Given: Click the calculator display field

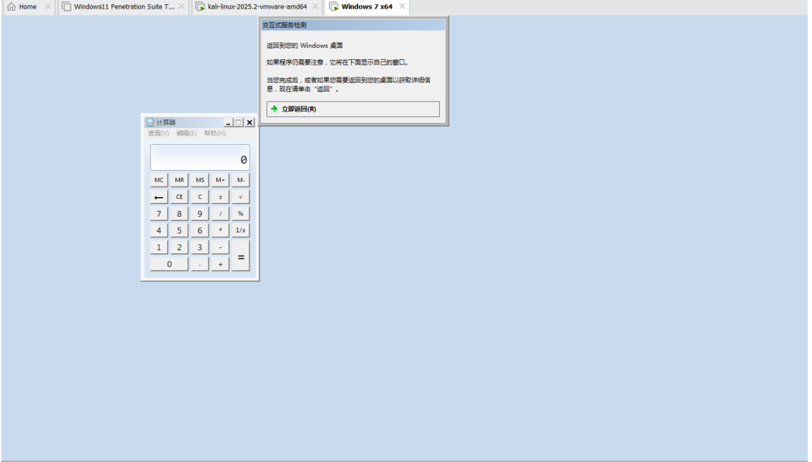Looking at the screenshot, I should coord(200,158).
